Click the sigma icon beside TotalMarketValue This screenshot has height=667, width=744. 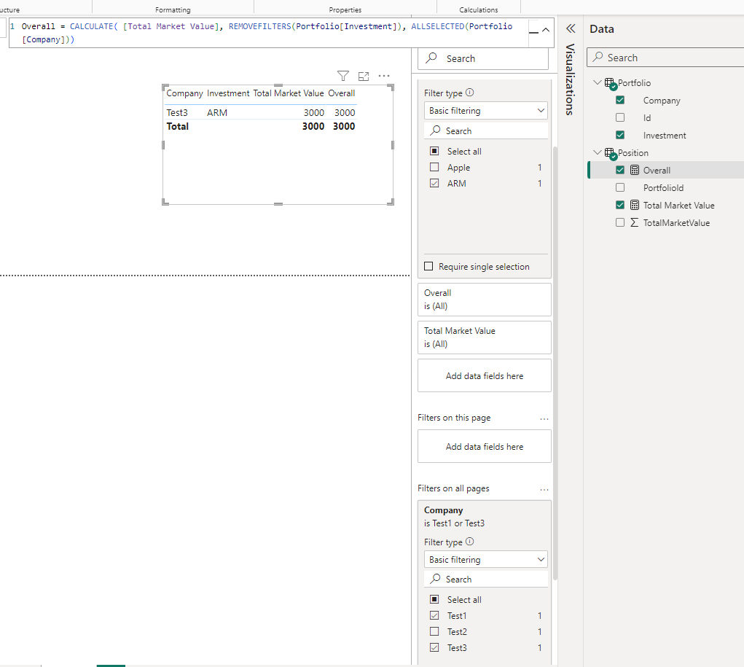(x=635, y=222)
